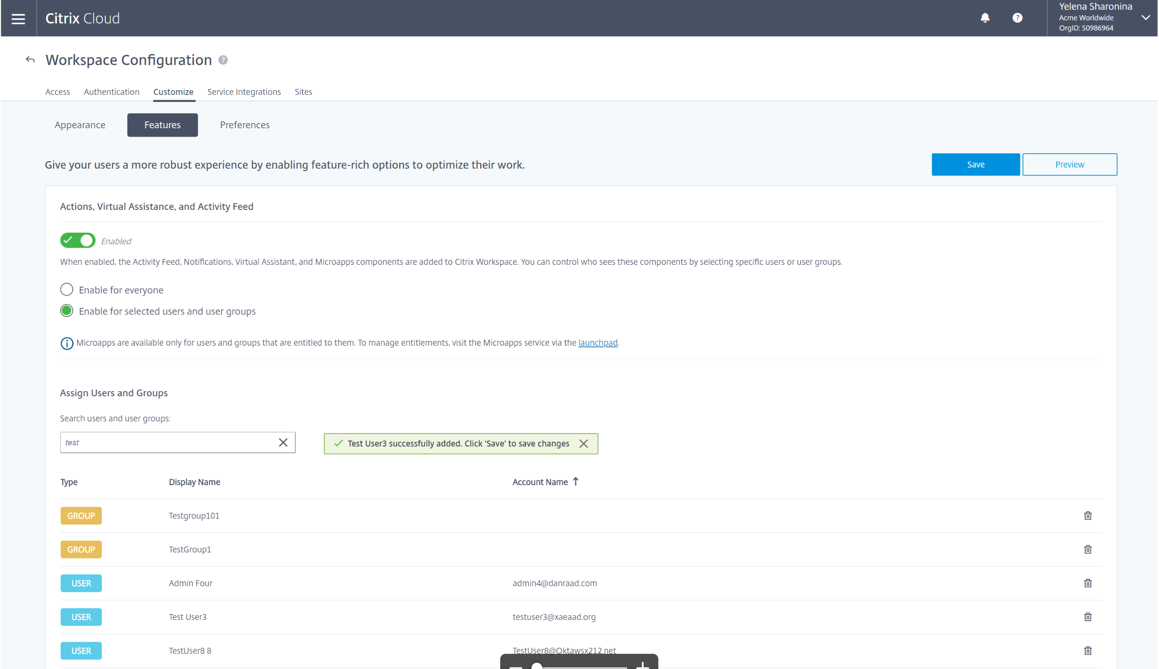The width and height of the screenshot is (1159, 669).
Task: Delete Testgroup101 using its trash icon
Action: tap(1088, 515)
